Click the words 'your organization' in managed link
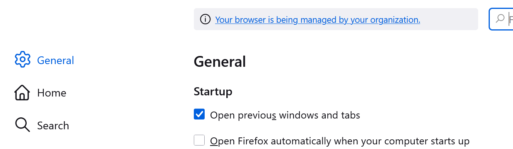513x149 pixels. (x=385, y=19)
